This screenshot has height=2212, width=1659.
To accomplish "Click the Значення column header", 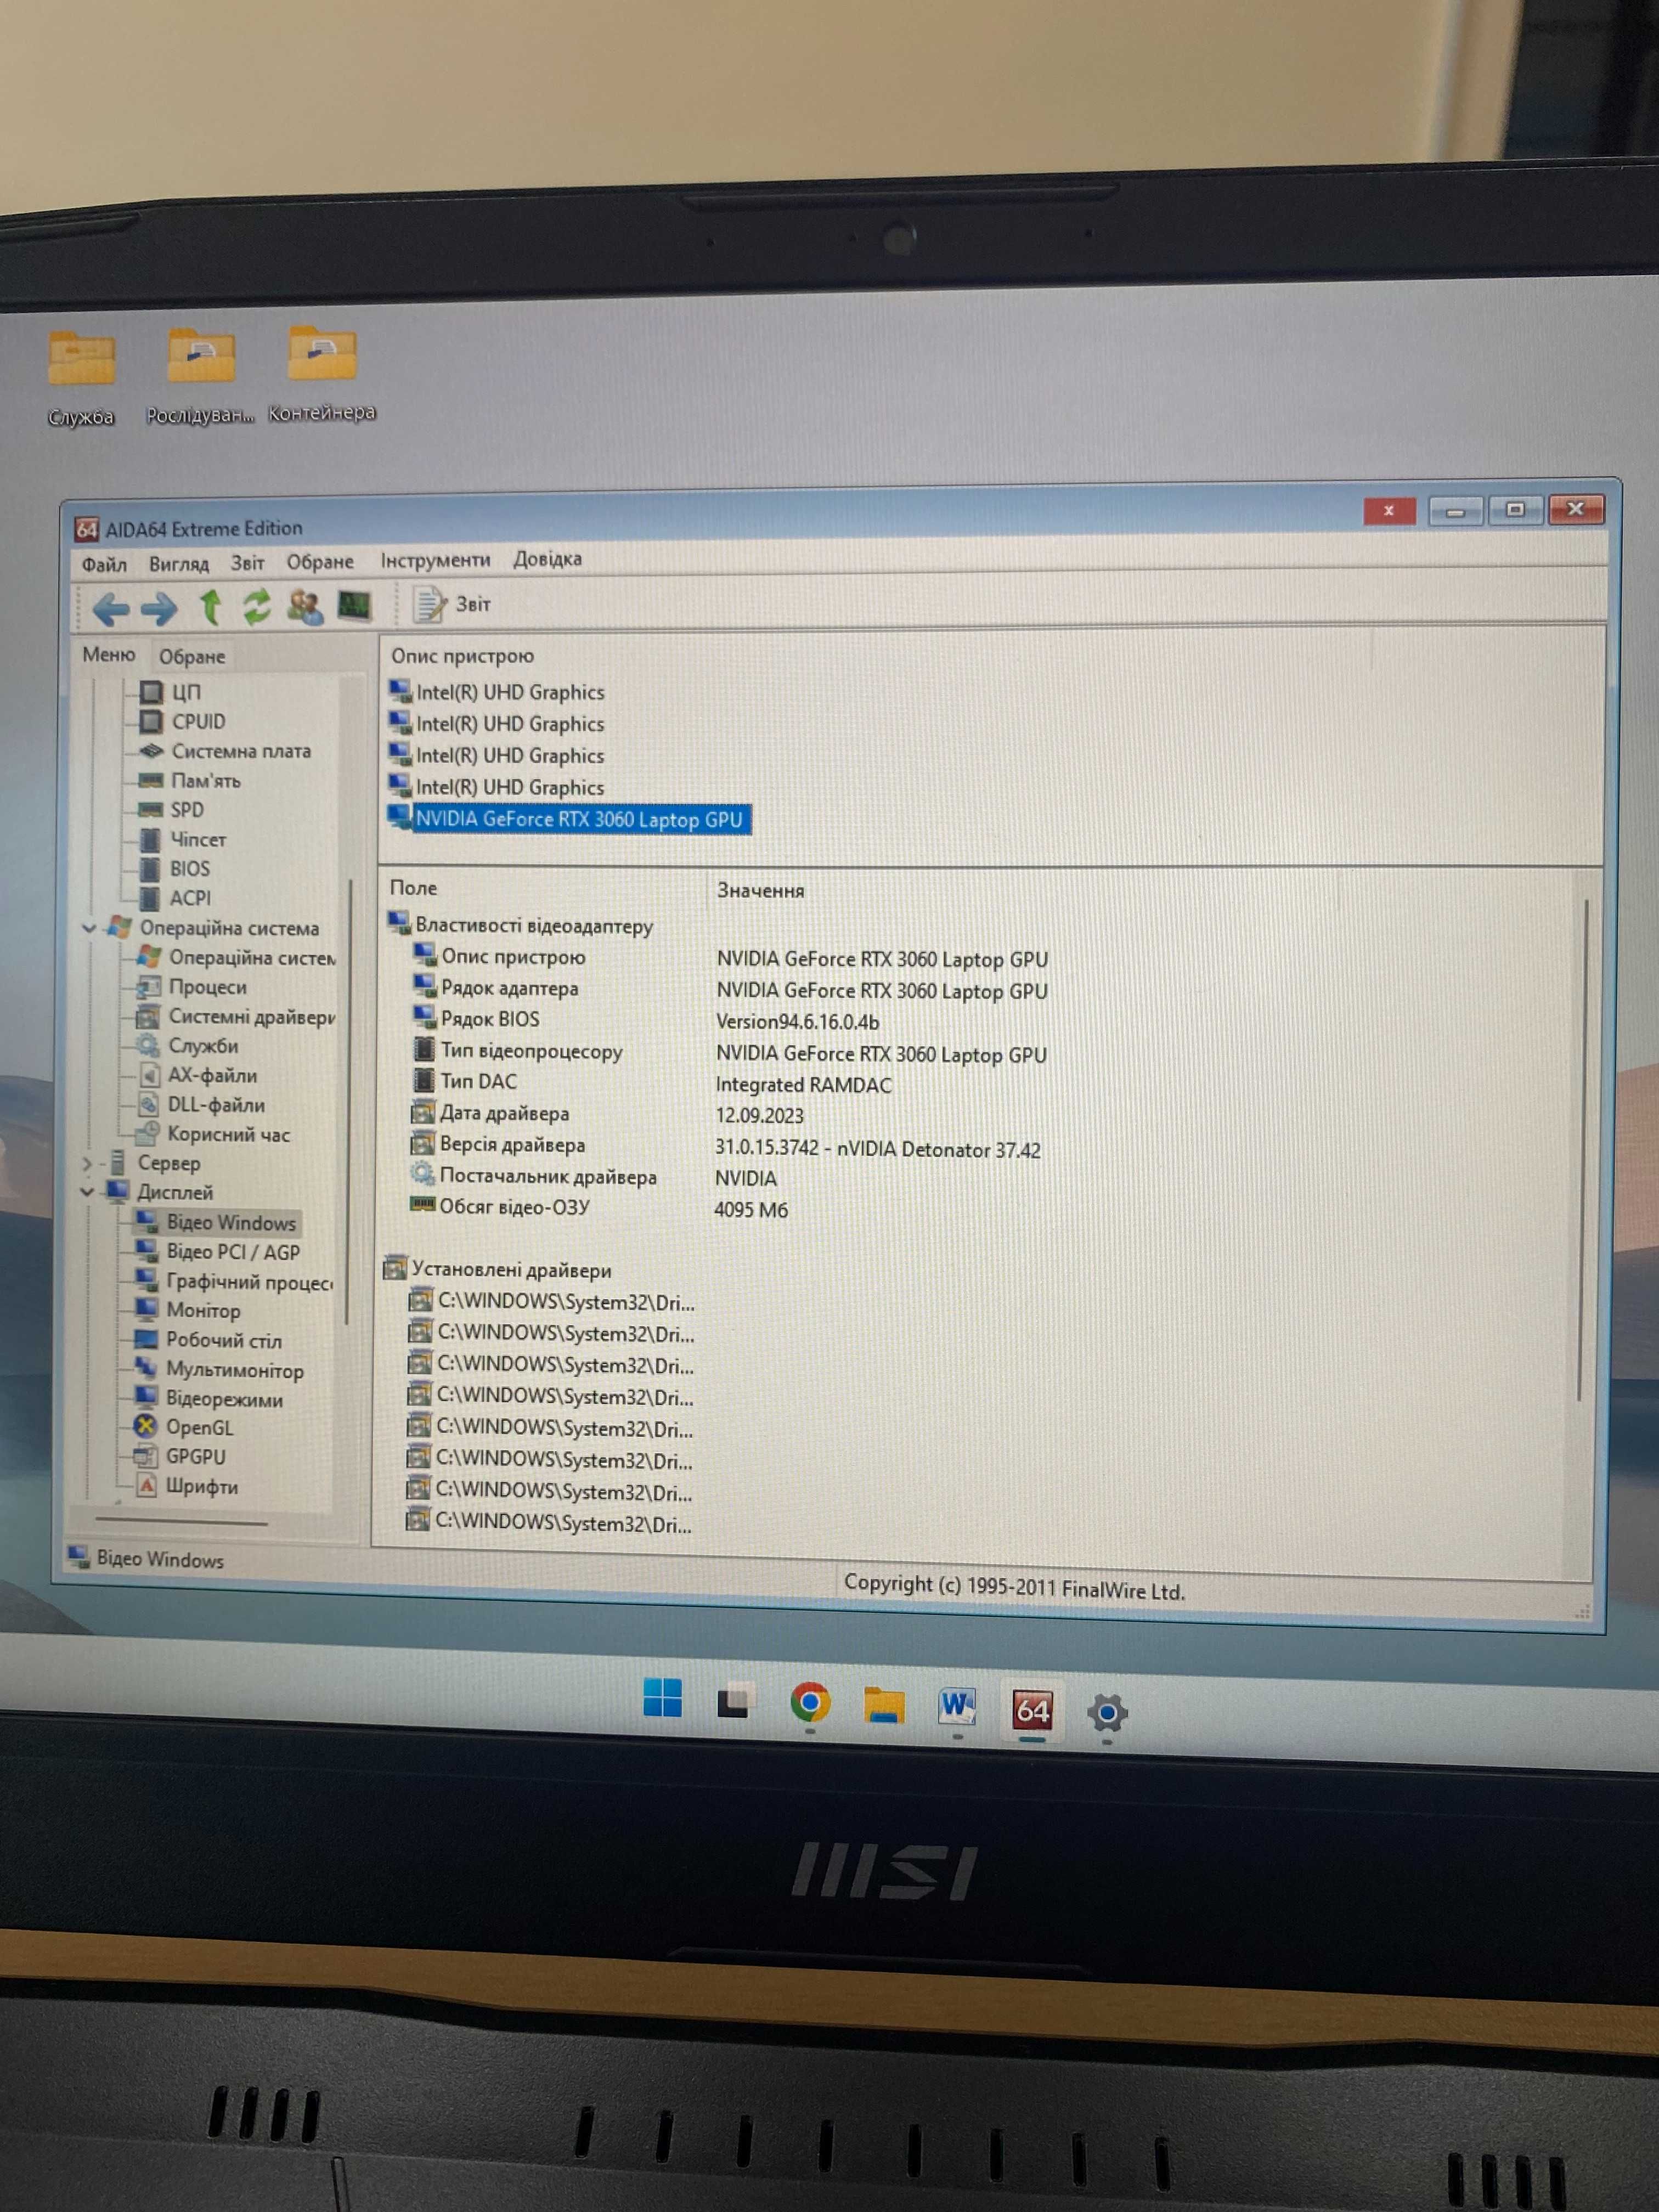I will 760,891.
